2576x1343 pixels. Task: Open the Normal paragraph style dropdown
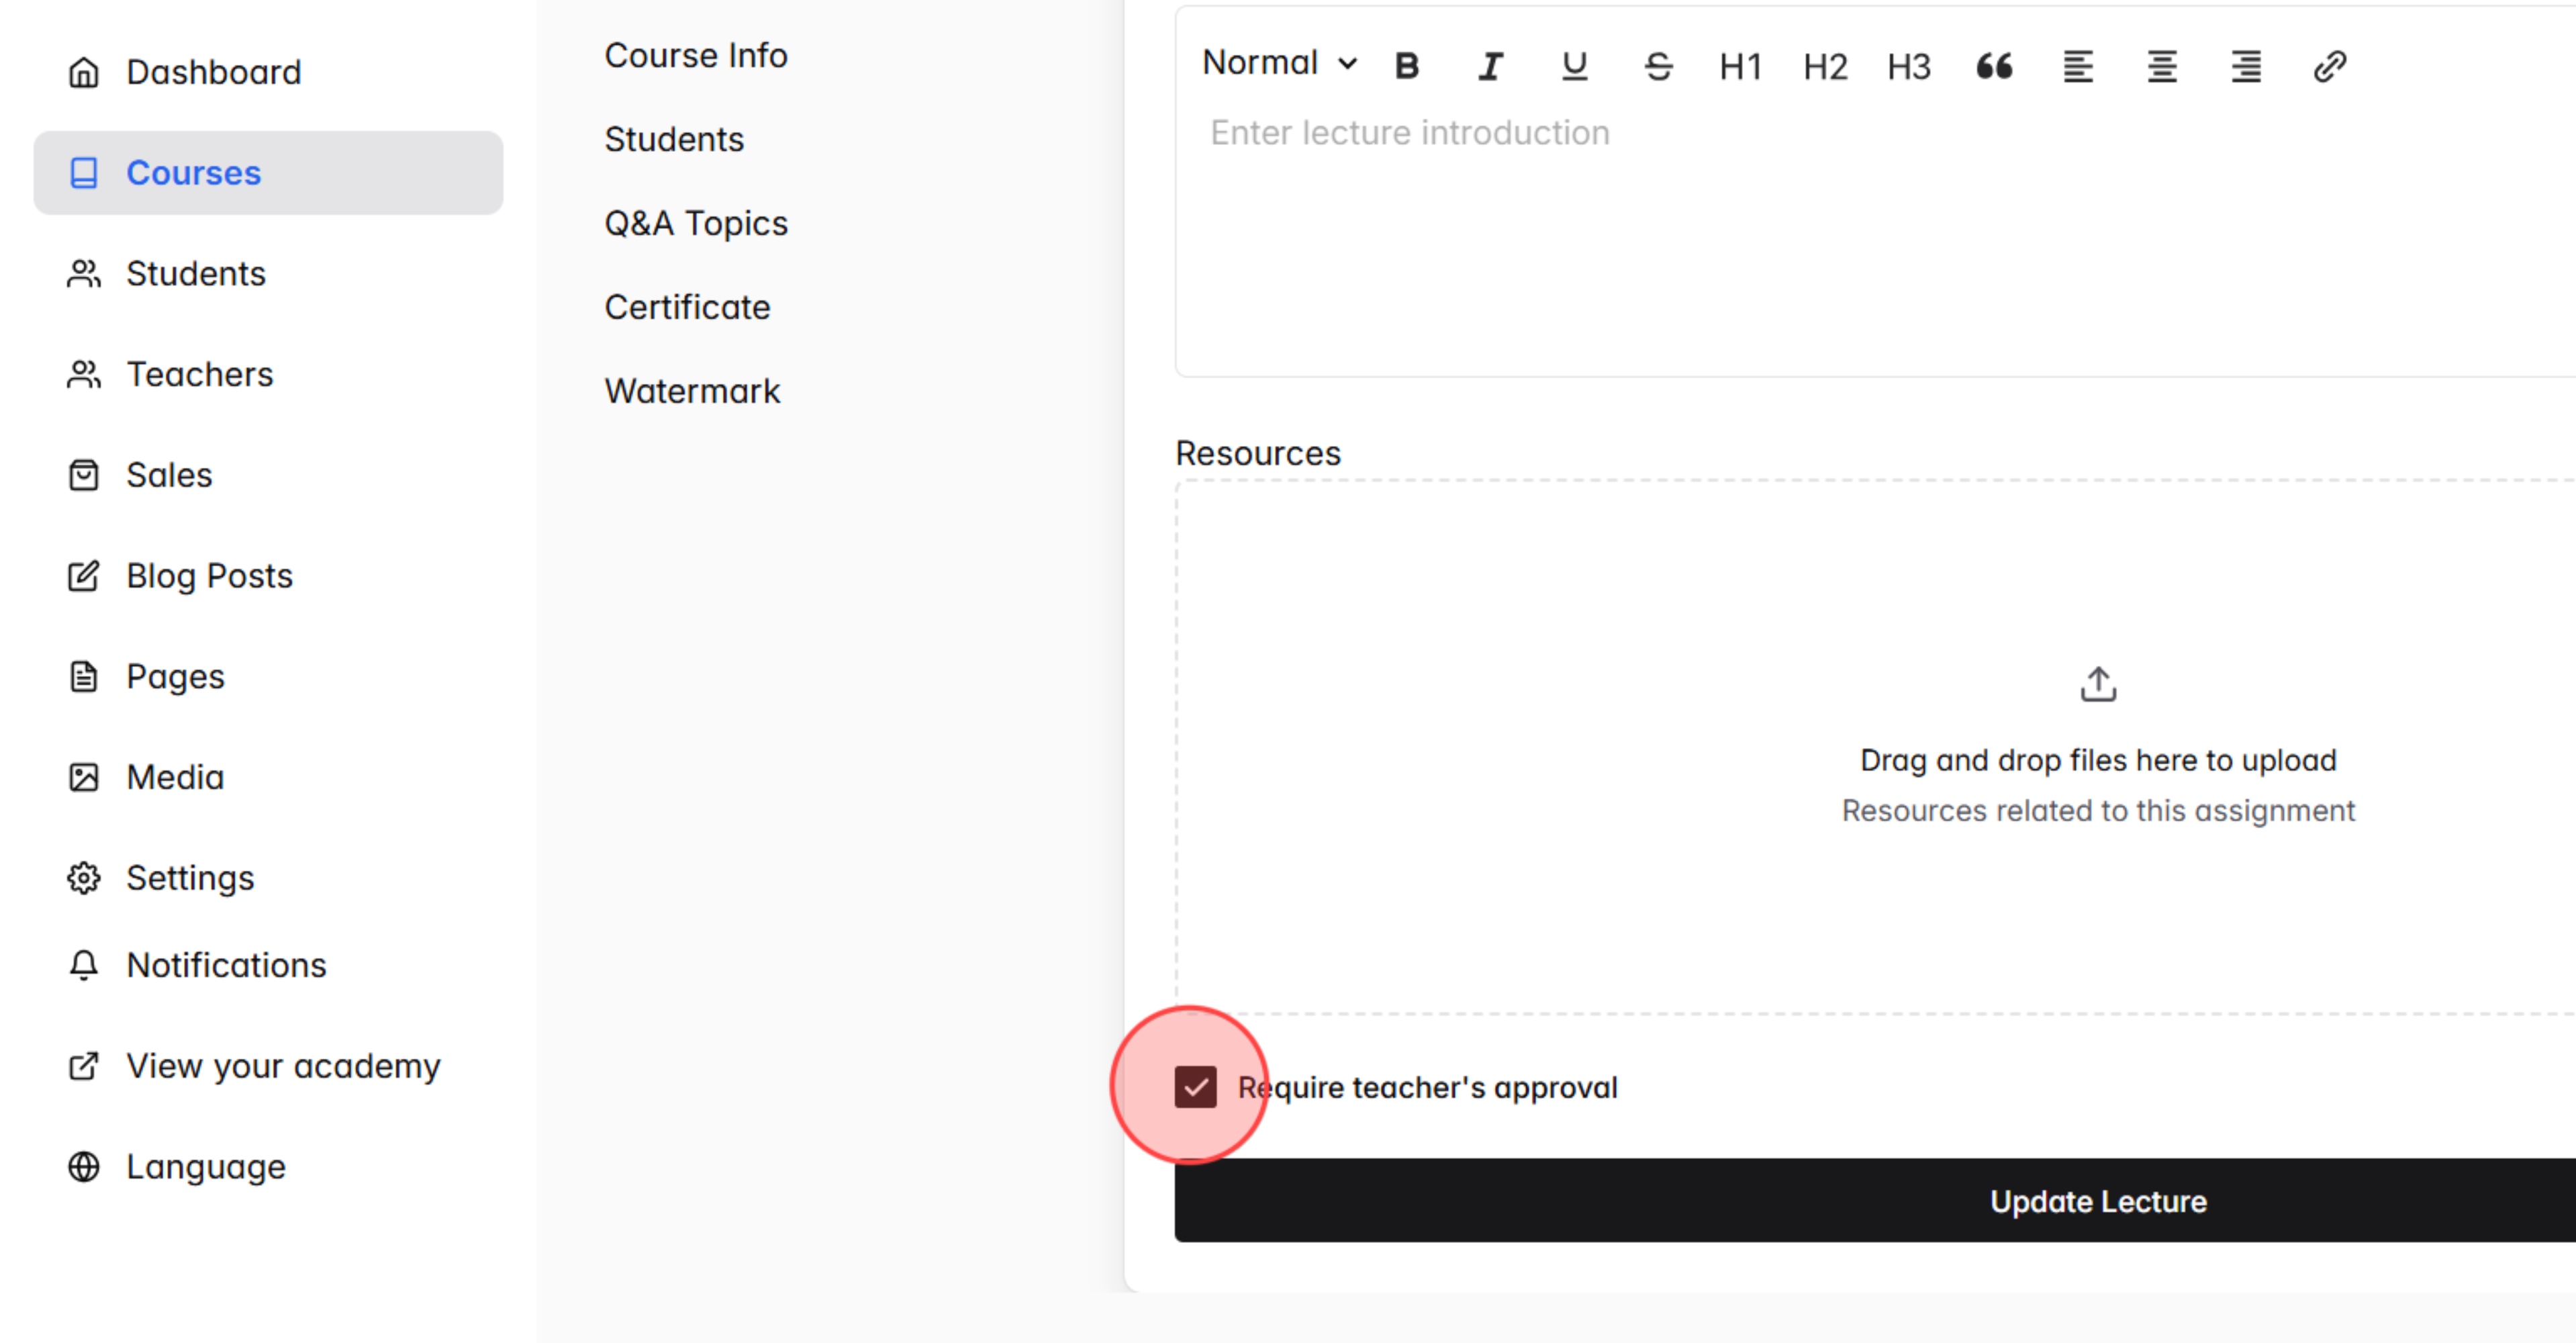[1279, 62]
